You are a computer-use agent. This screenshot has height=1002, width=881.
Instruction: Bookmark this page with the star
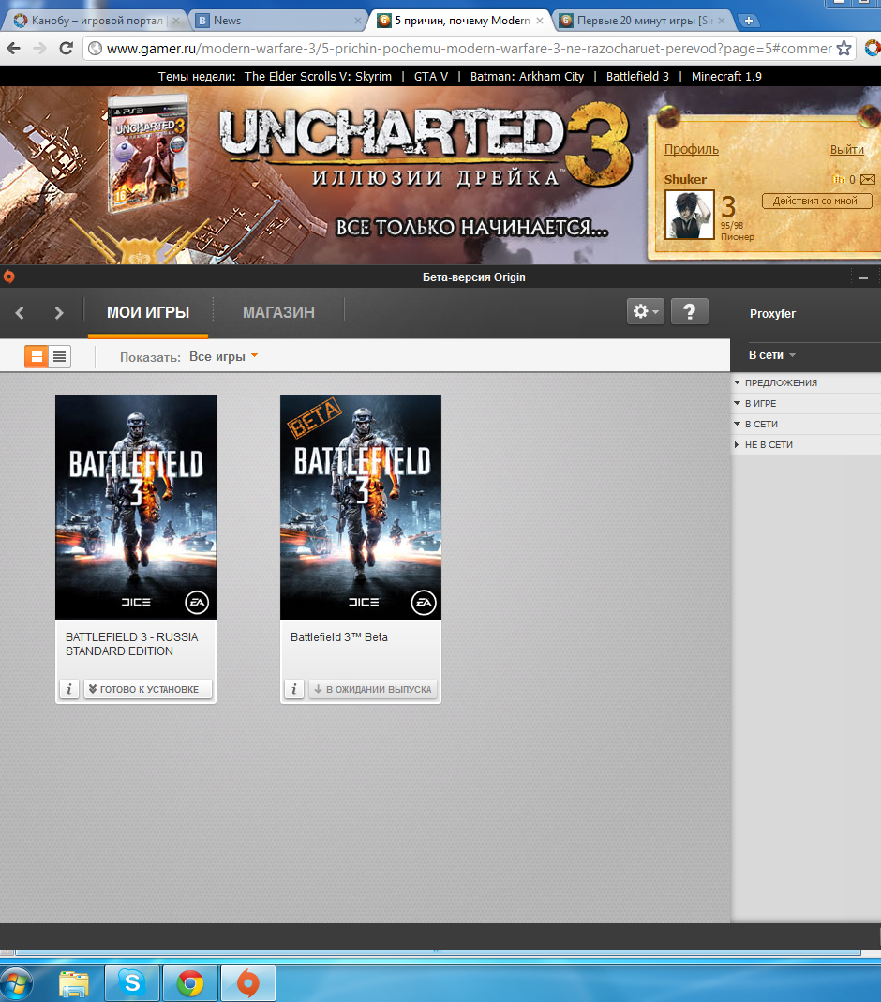tap(844, 48)
